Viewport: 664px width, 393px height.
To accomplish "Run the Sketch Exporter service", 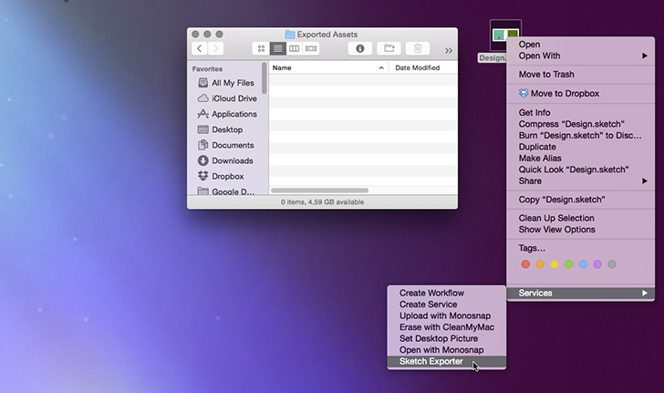I will point(447,362).
